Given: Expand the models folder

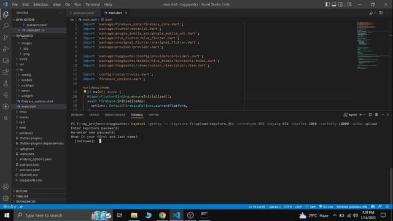Looking at the screenshot, I should coord(26,80).
